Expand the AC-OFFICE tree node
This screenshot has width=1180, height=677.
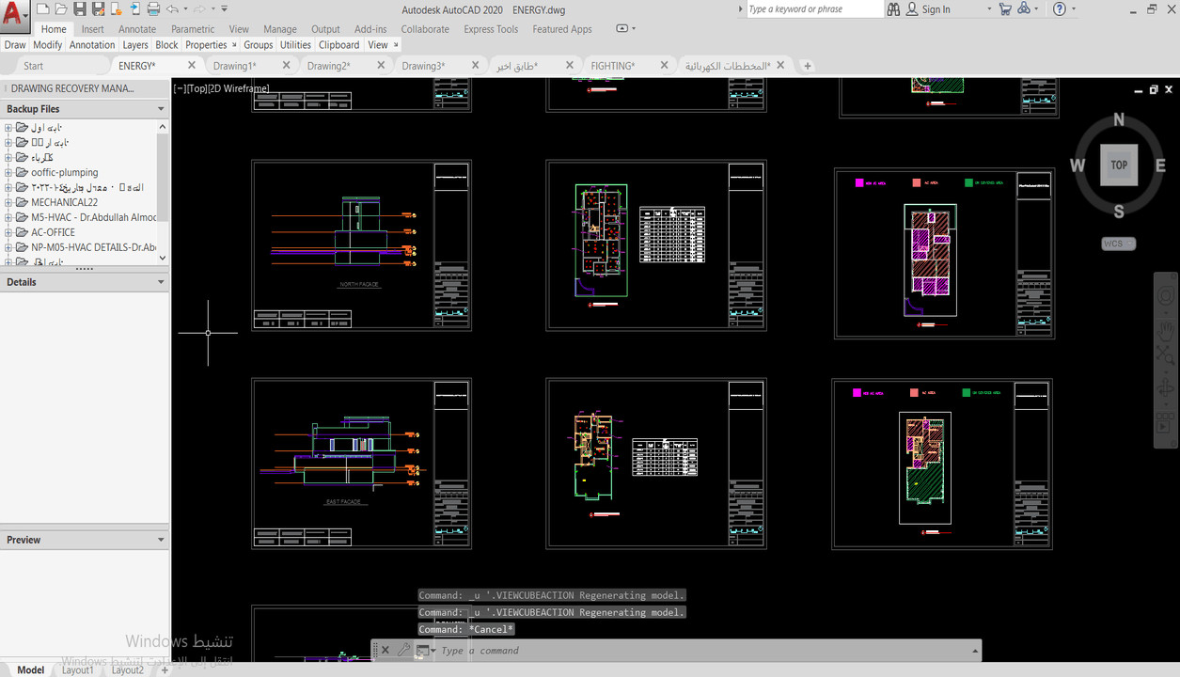point(8,232)
